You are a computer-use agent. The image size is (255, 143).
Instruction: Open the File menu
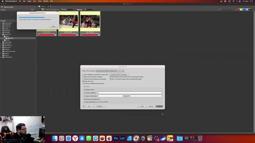[x=20, y=1]
